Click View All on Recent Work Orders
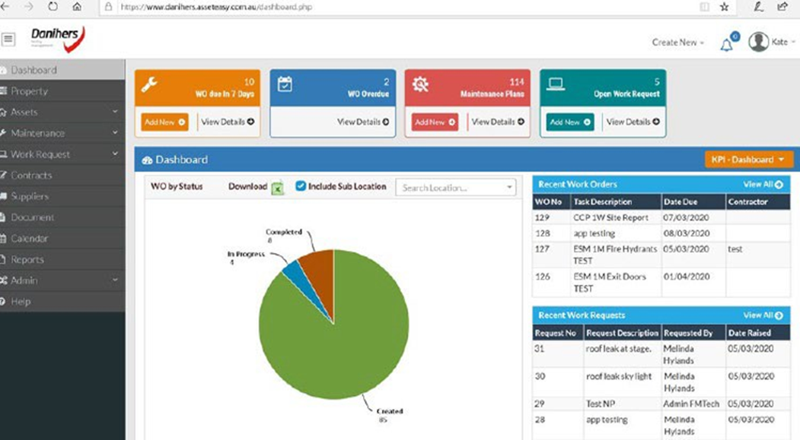This screenshot has height=440, width=800. point(764,184)
